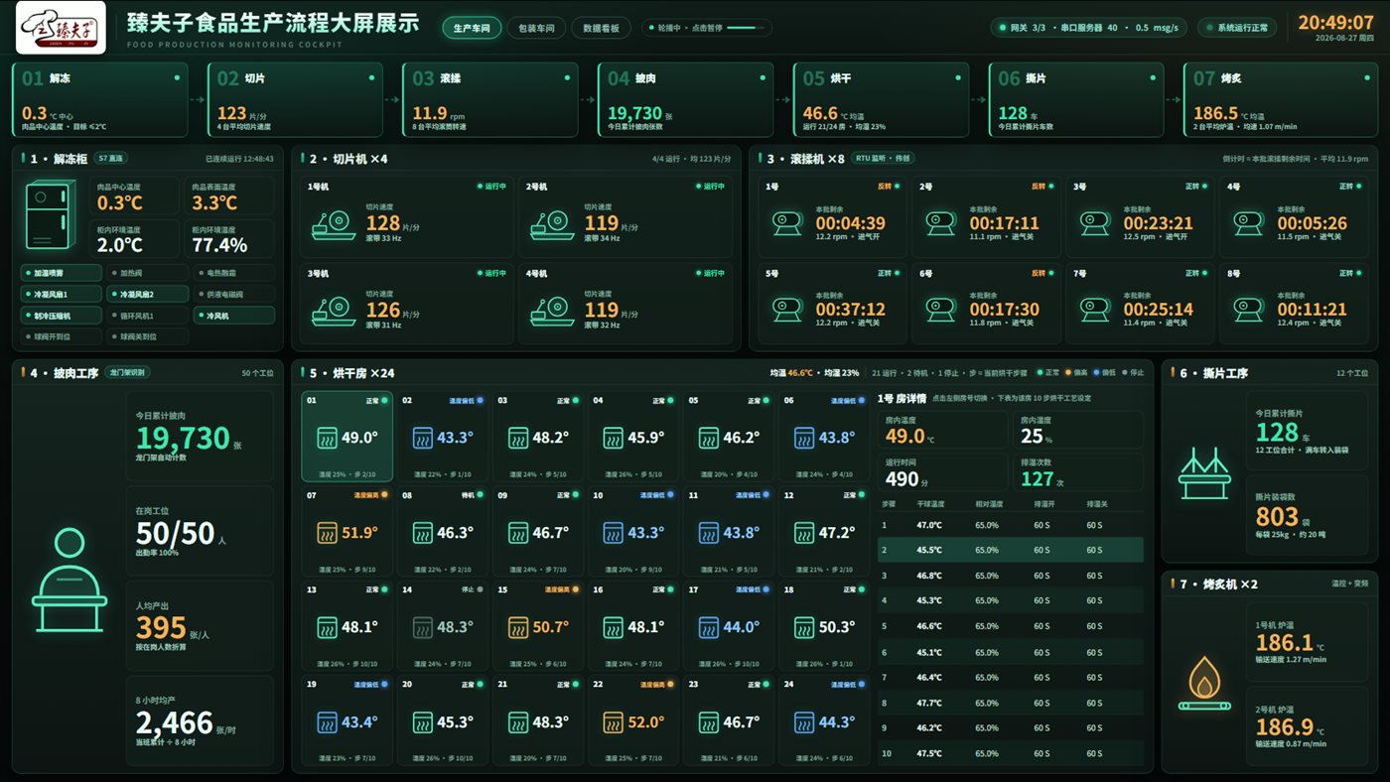Click the 系统运行正常 status pill

click(x=1237, y=28)
